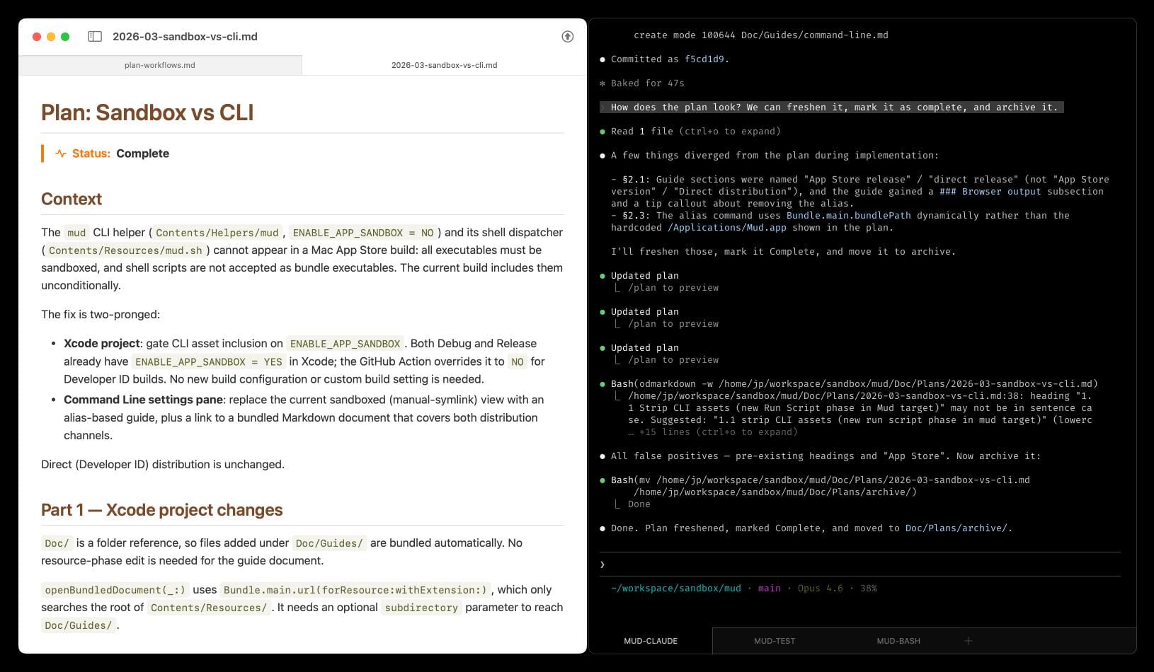Open the MUD-TEST terminal tab
Viewport: 1154px width, 672px height.
click(x=774, y=641)
